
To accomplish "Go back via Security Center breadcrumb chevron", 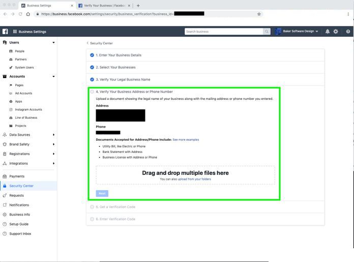I will (87, 43).
